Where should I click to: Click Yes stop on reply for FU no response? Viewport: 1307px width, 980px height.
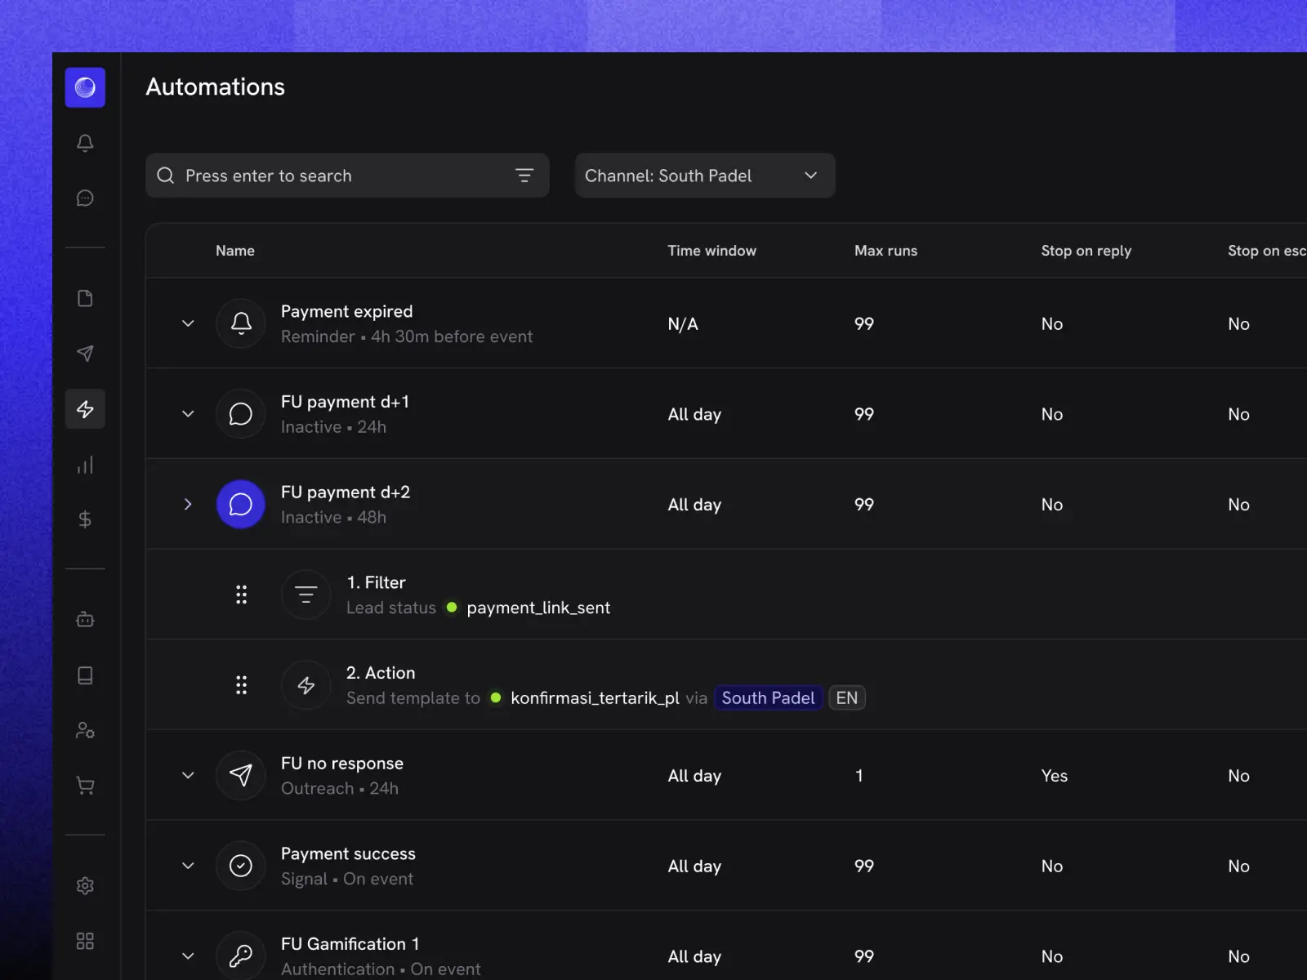click(1055, 776)
